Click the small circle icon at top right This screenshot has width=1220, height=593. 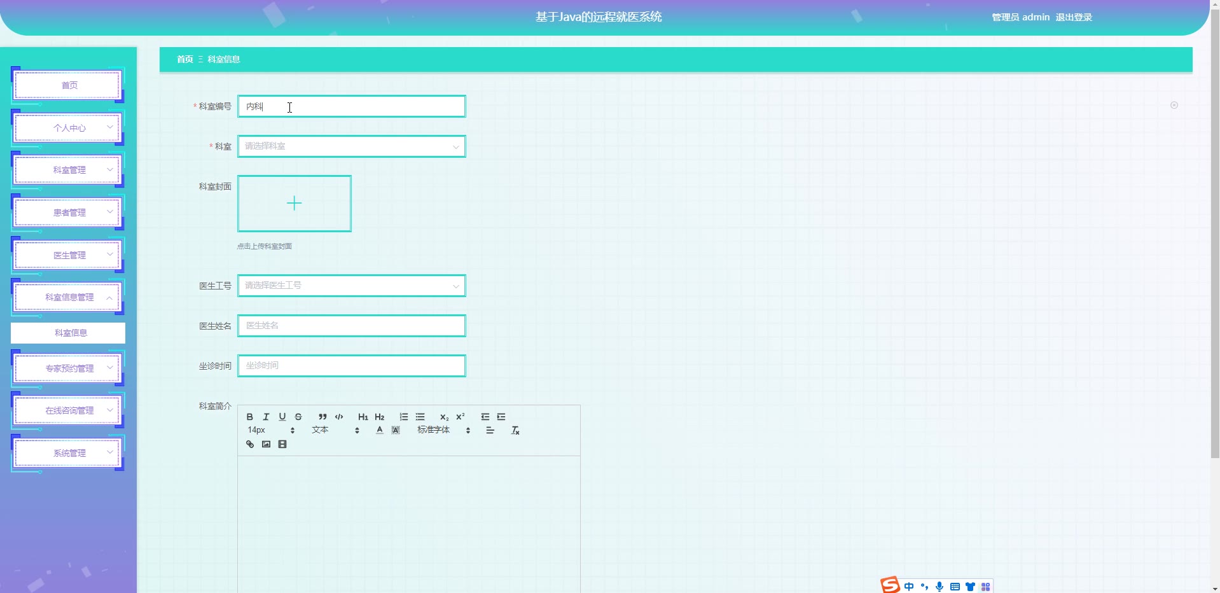(x=1174, y=105)
